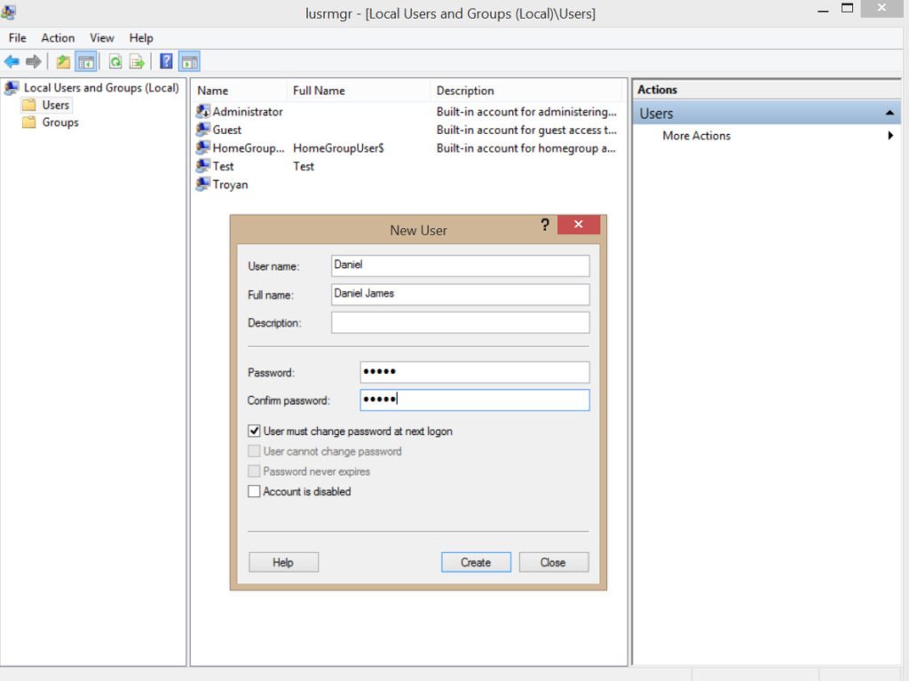Click the Back navigation arrow
Screen dimensions: 909x681
12,60
